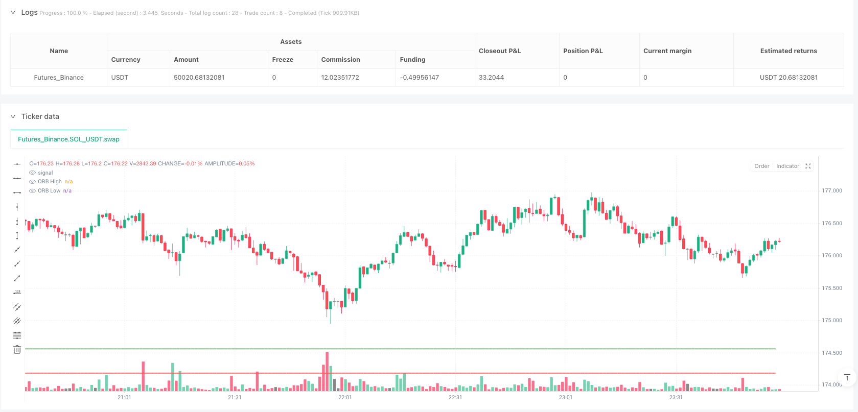Select the vertical straight line drawing tool
858x412 pixels.
click(x=17, y=207)
